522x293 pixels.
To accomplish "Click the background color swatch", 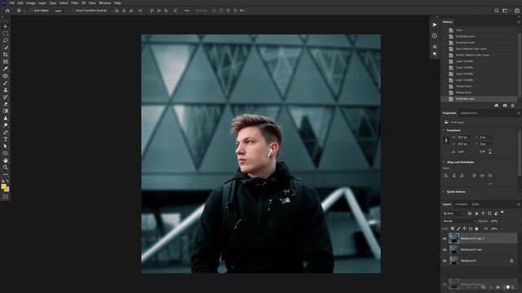I will [x=7, y=190].
